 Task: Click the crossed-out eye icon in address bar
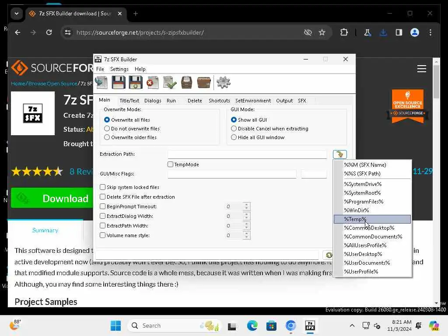[x=308, y=32]
